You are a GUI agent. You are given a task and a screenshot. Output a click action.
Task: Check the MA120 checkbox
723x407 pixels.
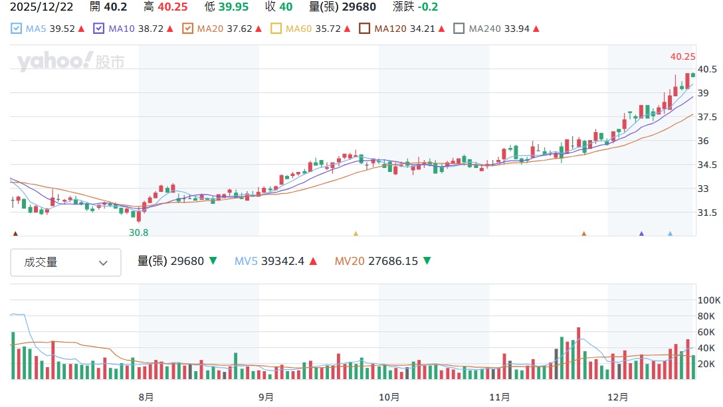[x=365, y=29]
